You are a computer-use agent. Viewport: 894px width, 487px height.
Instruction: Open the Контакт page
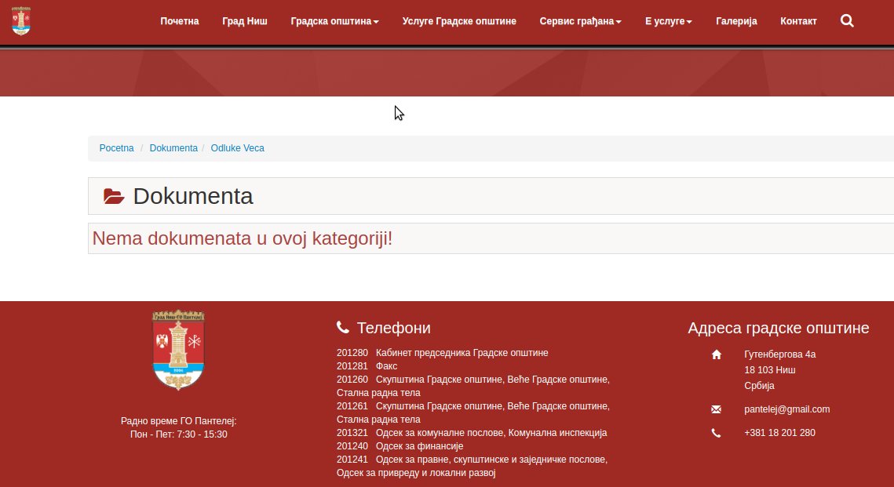click(x=798, y=21)
